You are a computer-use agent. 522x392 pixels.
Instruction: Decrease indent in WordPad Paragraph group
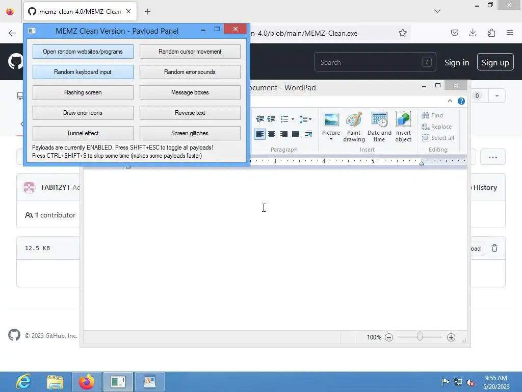(x=260, y=119)
